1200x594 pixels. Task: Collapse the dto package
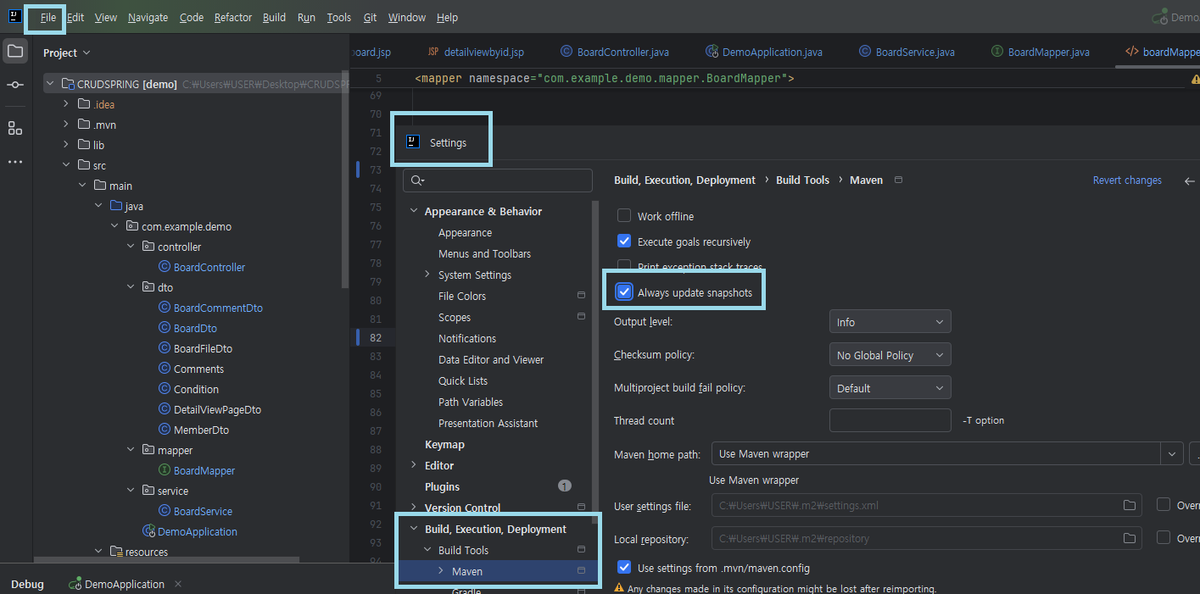tap(131, 287)
